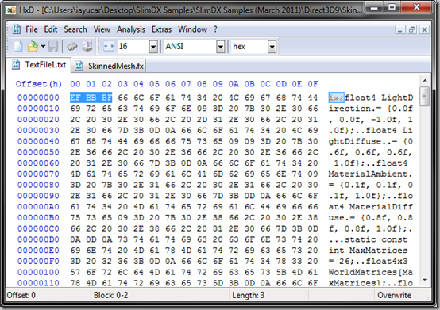The width and height of the screenshot is (440, 310).
Task: Open the ? help menu
Action: pos(215,29)
